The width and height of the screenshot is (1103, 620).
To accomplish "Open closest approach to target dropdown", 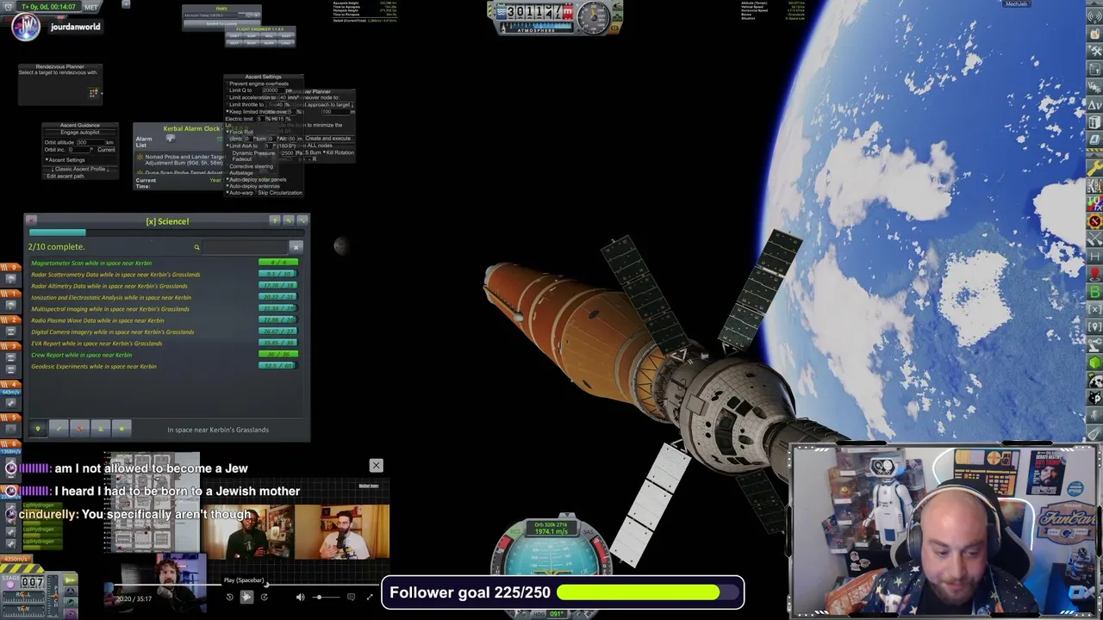I will point(323,105).
